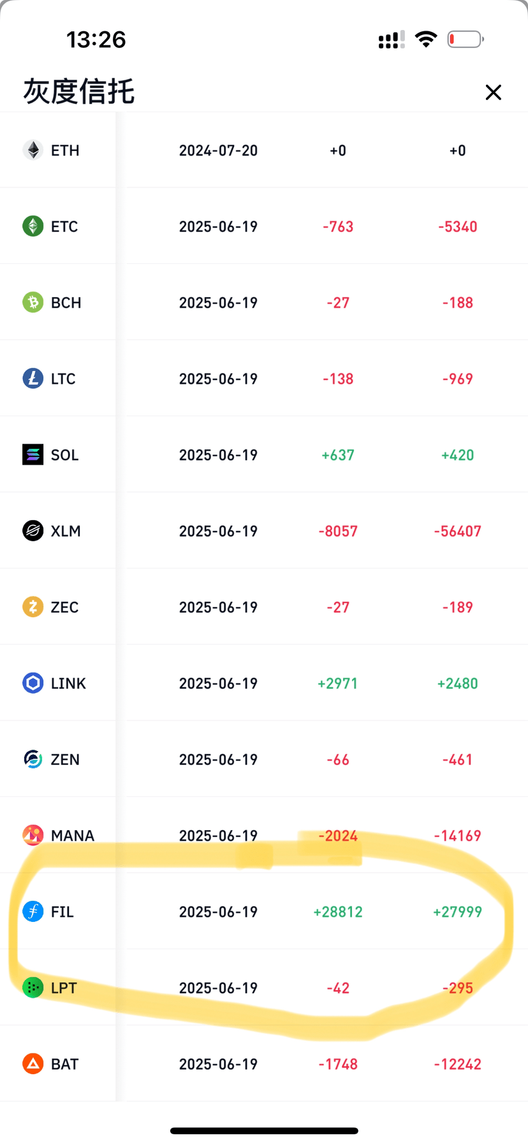Tap the green ETC coin icon
The width and height of the screenshot is (528, 1145).
pos(33,226)
